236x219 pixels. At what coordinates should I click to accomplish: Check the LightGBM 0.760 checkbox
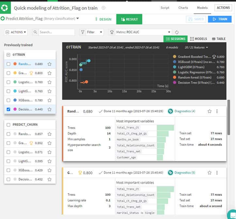pos(8,91)
